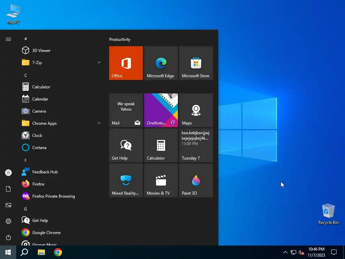Click the network icon in the system tray
This screenshot has width=345, height=259.
click(x=293, y=252)
